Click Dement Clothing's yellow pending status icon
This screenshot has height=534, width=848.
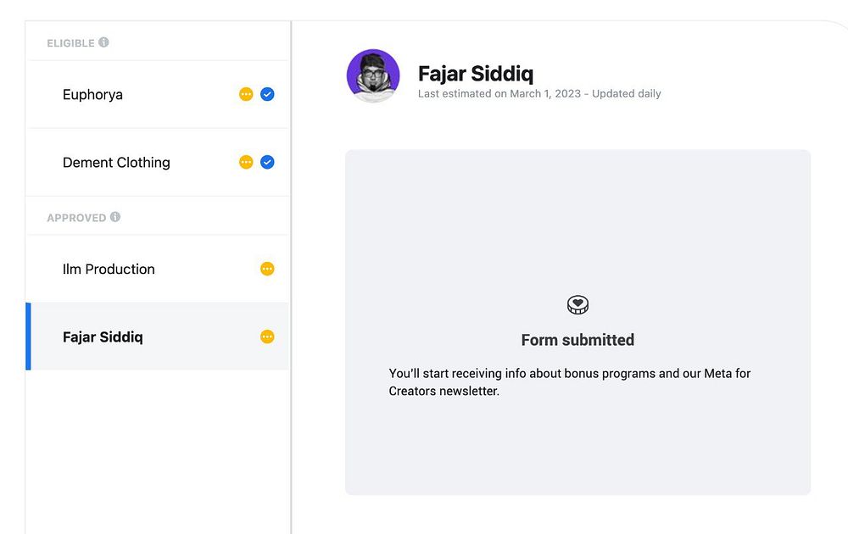tap(246, 162)
